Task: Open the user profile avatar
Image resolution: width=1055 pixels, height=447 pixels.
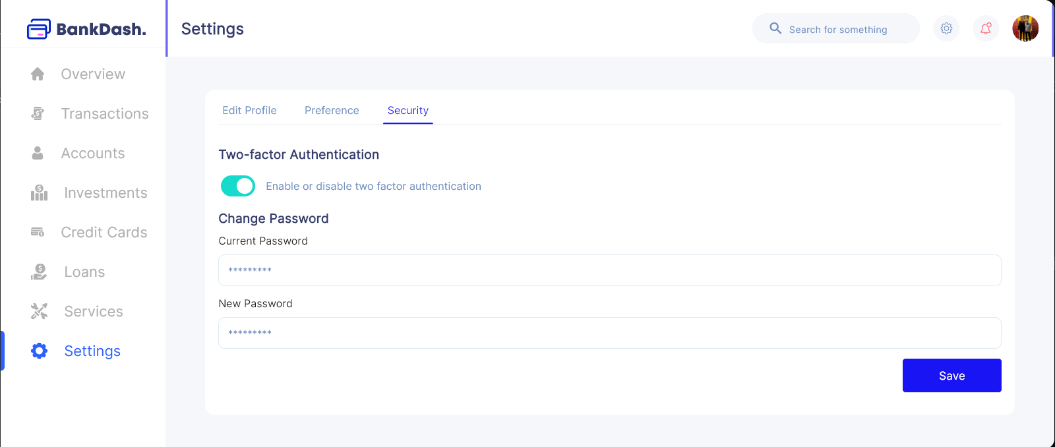Action: click(1025, 28)
